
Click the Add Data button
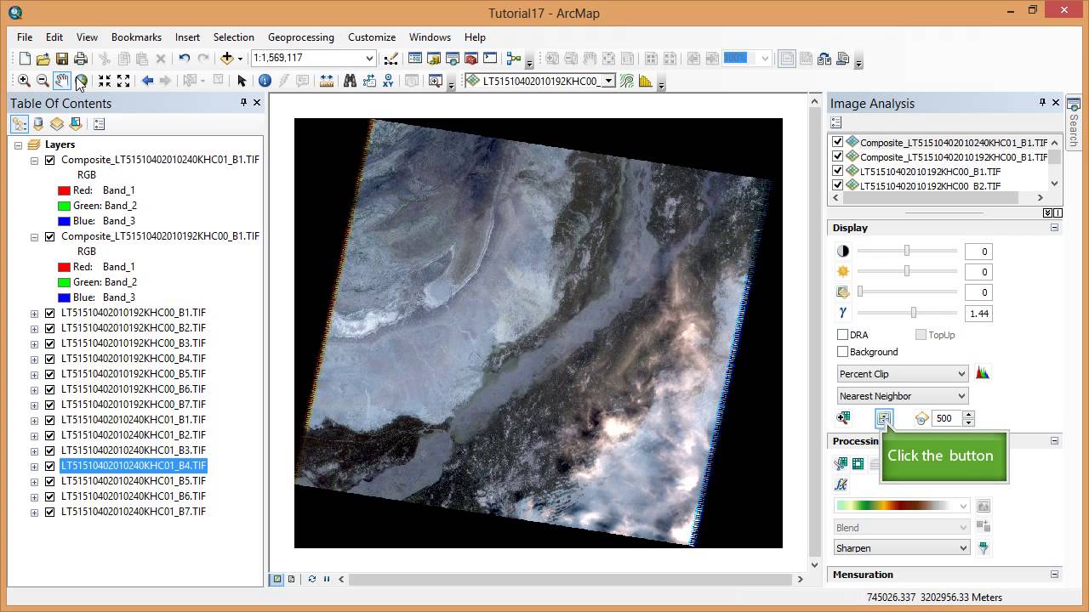pyautogui.click(x=226, y=59)
